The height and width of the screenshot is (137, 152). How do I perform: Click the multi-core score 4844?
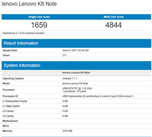coord(113,25)
